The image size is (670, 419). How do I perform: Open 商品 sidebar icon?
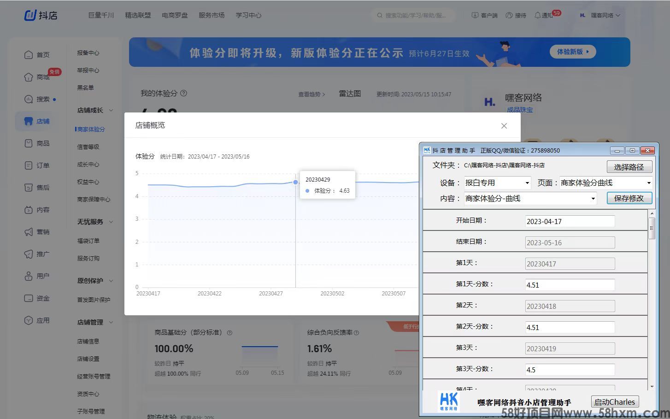click(x=29, y=143)
